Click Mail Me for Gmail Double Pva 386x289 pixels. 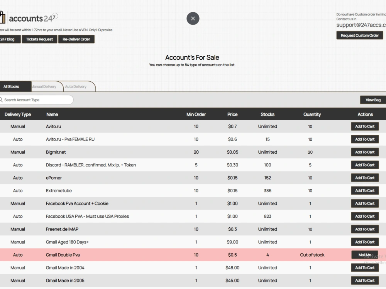pyautogui.click(x=365, y=255)
